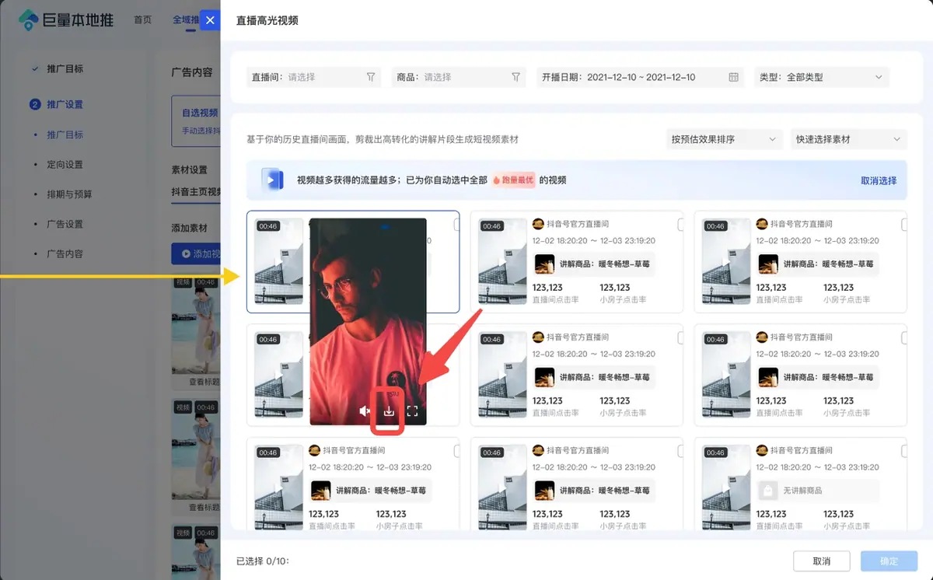
Task: Open 广告内容 in the left sidebar
Action: (x=65, y=253)
